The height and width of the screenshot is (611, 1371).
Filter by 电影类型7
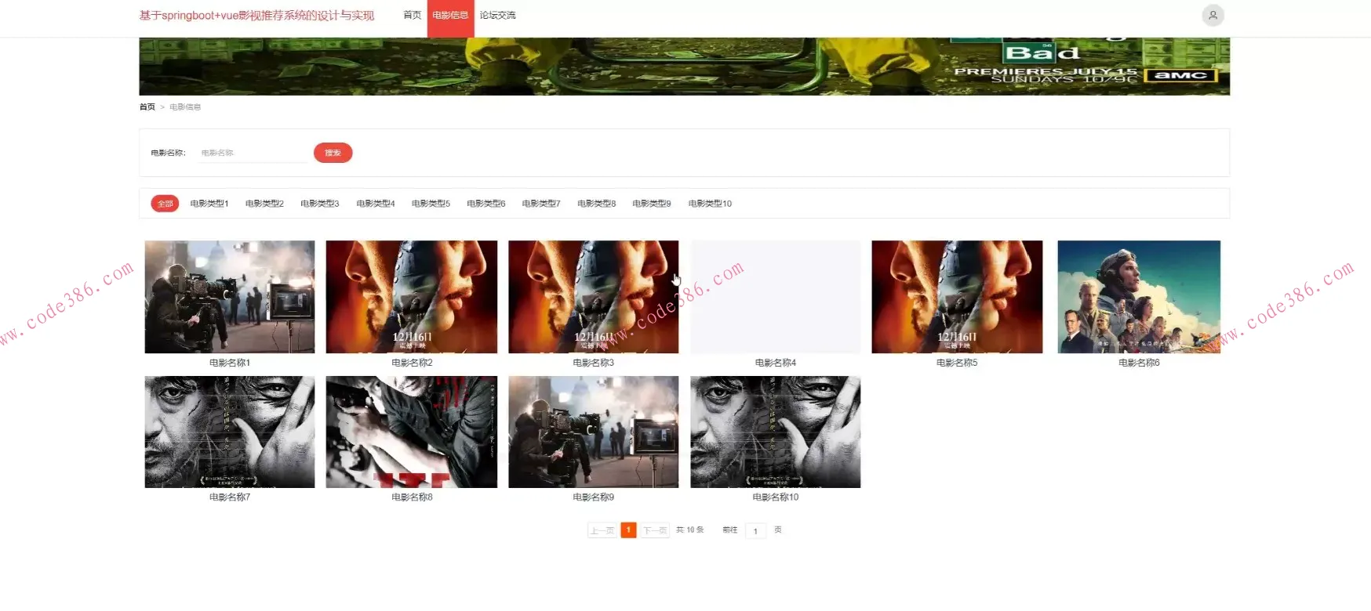pyautogui.click(x=541, y=204)
